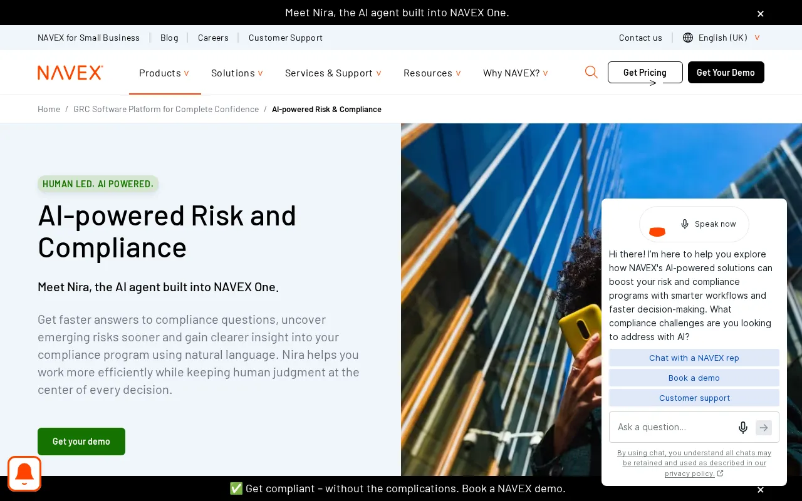Click the globe language icon
Viewport: 802px width, 501px height.
[x=688, y=38]
